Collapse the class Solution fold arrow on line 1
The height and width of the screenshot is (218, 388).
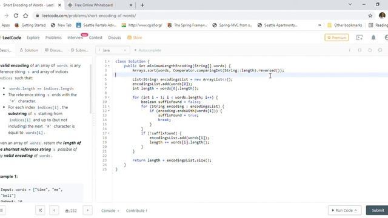tap(109, 61)
